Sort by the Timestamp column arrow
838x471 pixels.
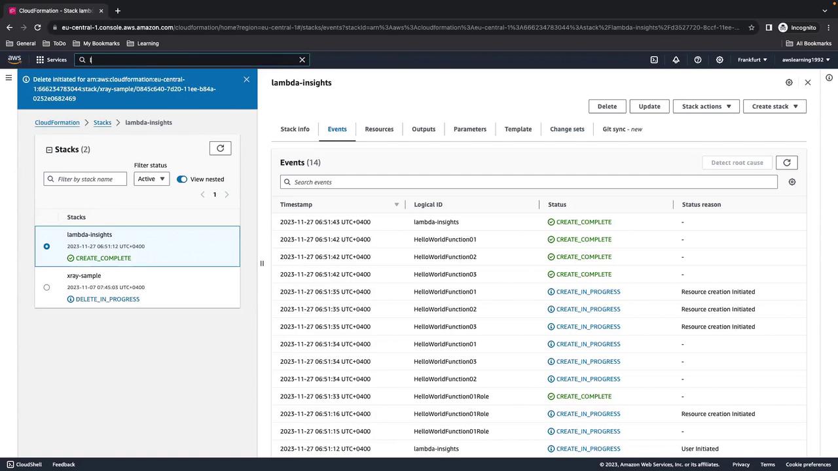(x=396, y=205)
